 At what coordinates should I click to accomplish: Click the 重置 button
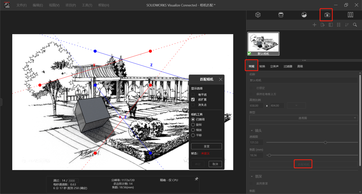point(207,146)
